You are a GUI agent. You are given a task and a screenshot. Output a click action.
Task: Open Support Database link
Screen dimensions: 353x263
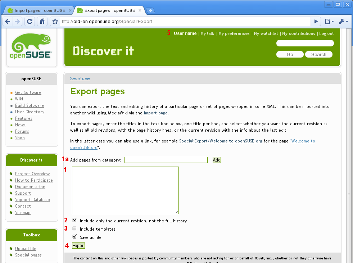point(32,200)
